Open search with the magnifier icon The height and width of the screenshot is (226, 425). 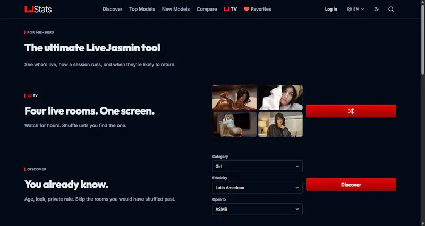coord(391,9)
